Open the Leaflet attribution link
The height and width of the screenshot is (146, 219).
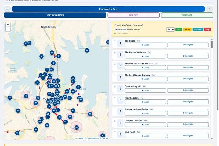point(80,138)
